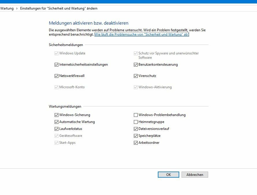Uncheck the Speicherplätze checkbox

pyautogui.click(x=136, y=136)
